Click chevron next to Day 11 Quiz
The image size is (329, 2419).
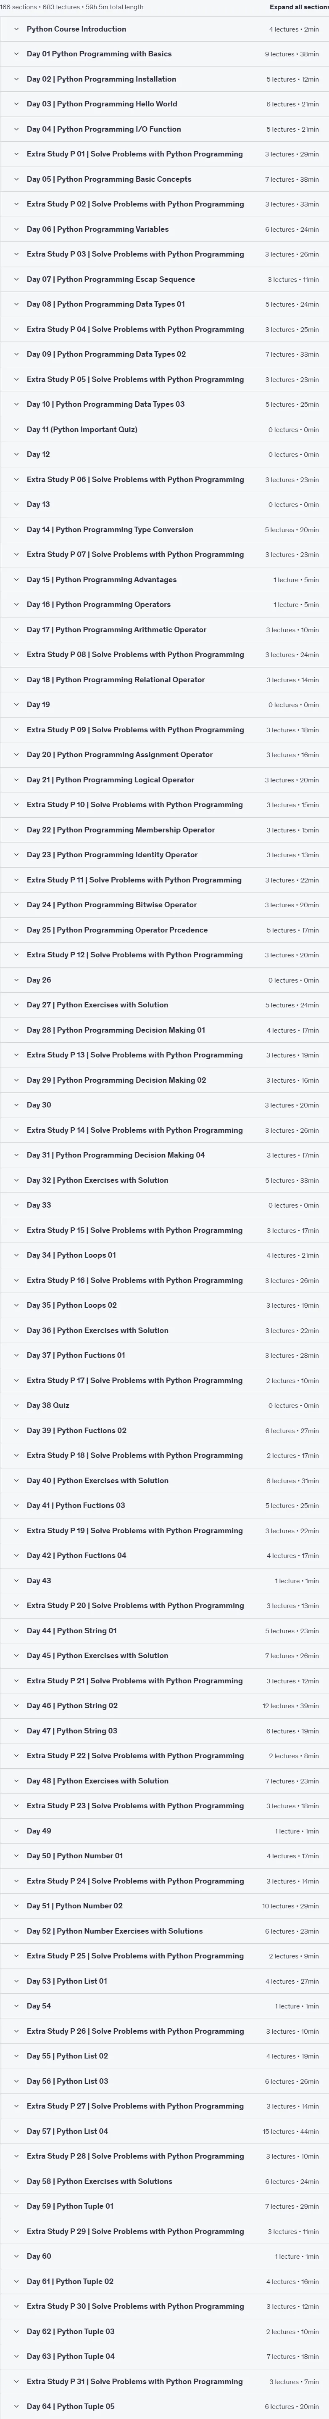(16, 429)
